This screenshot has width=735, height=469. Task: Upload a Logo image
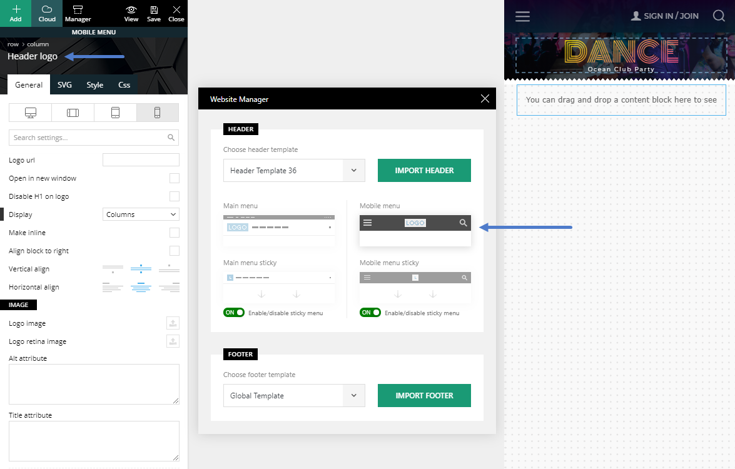[173, 323]
